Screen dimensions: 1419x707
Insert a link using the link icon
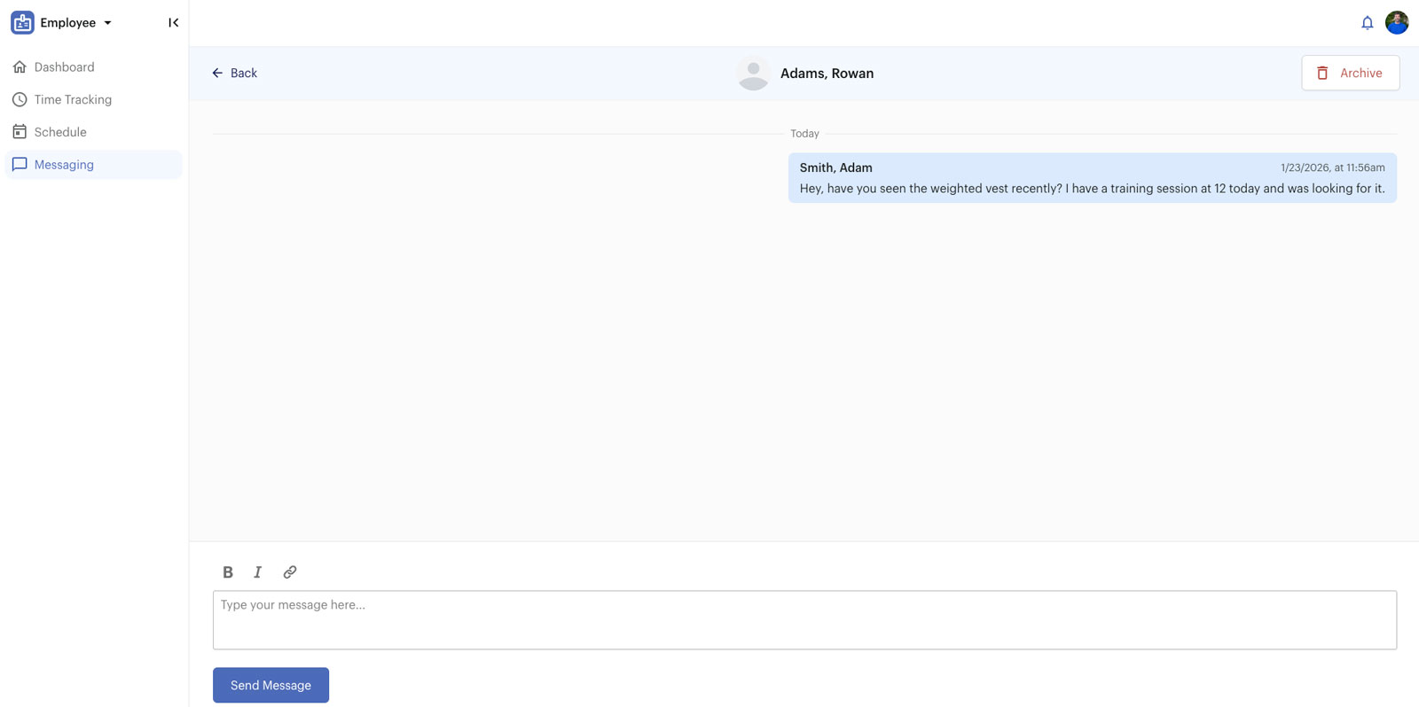290,572
